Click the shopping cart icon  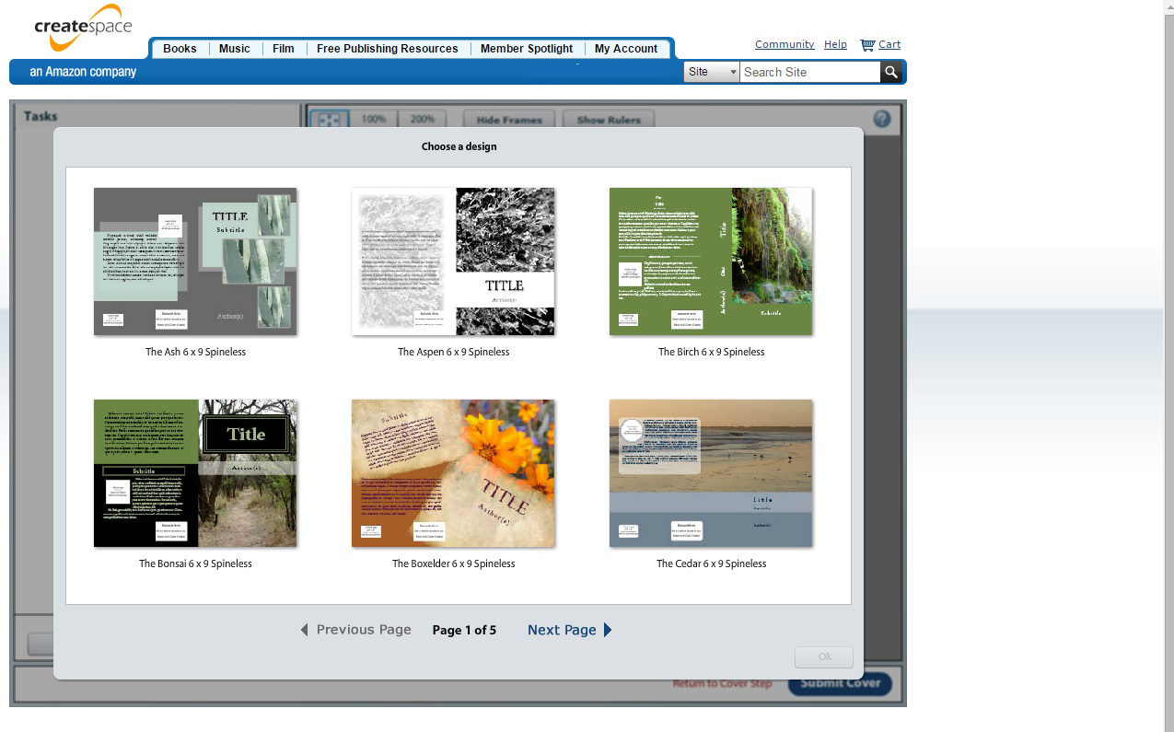(x=867, y=45)
